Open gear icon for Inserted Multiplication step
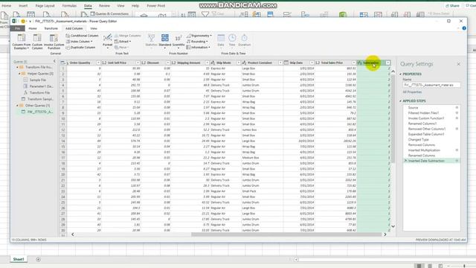Screen dimensions: 476x268 (x=457, y=150)
